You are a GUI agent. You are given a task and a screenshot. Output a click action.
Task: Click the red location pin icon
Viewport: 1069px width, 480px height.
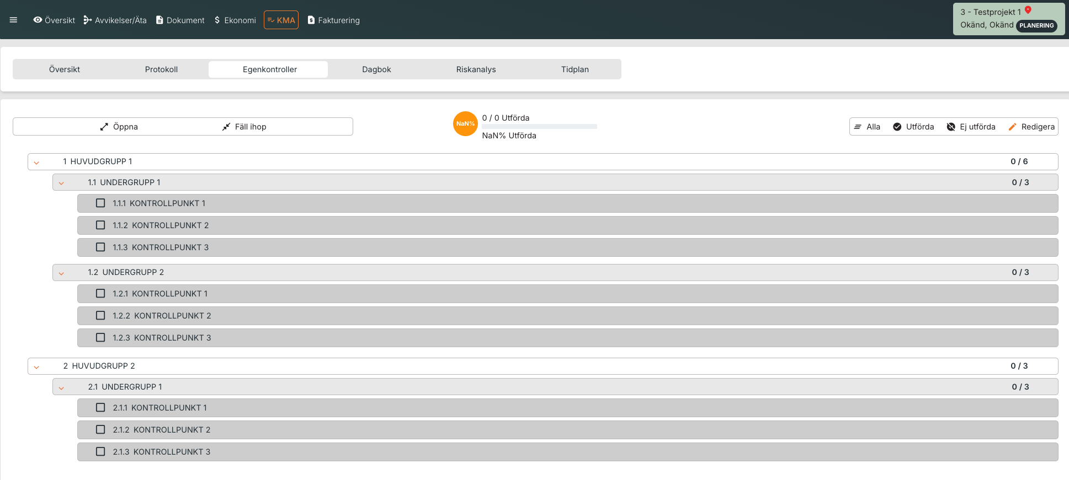[x=1028, y=10]
